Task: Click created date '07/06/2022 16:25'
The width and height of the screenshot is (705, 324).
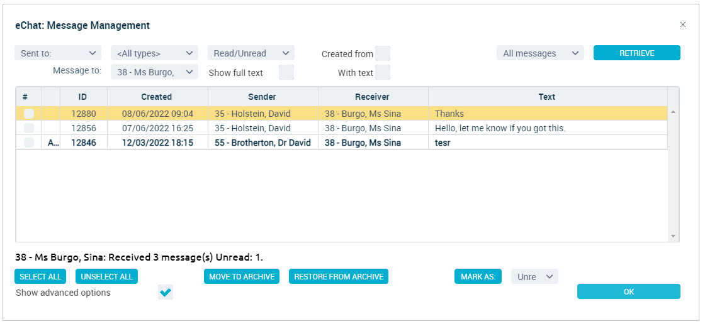Action: coord(157,128)
